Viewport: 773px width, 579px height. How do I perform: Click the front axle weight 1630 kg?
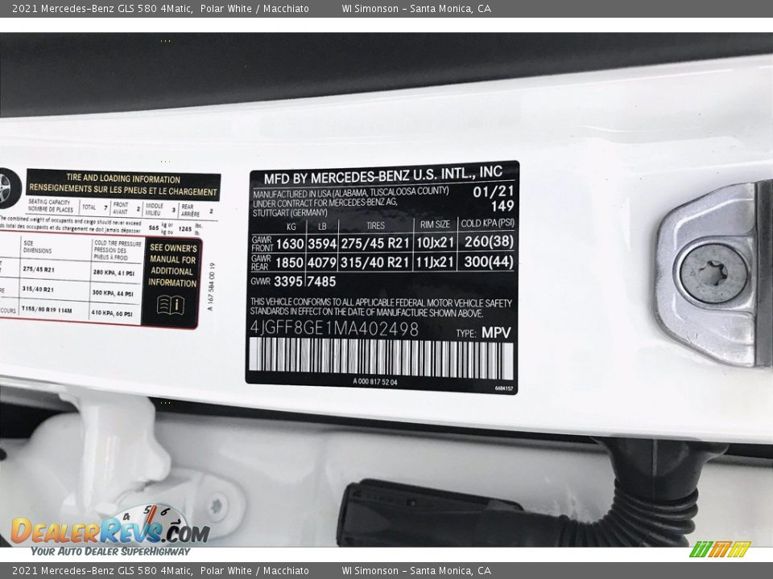coord(289,244)
